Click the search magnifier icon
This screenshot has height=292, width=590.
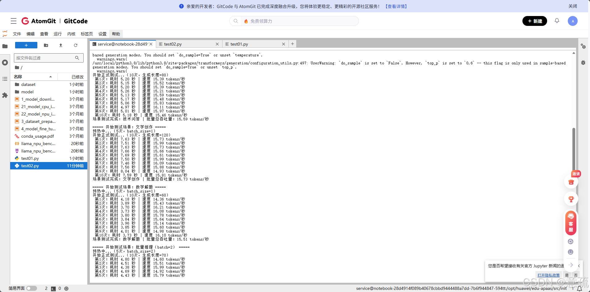[x=236, y=21]
